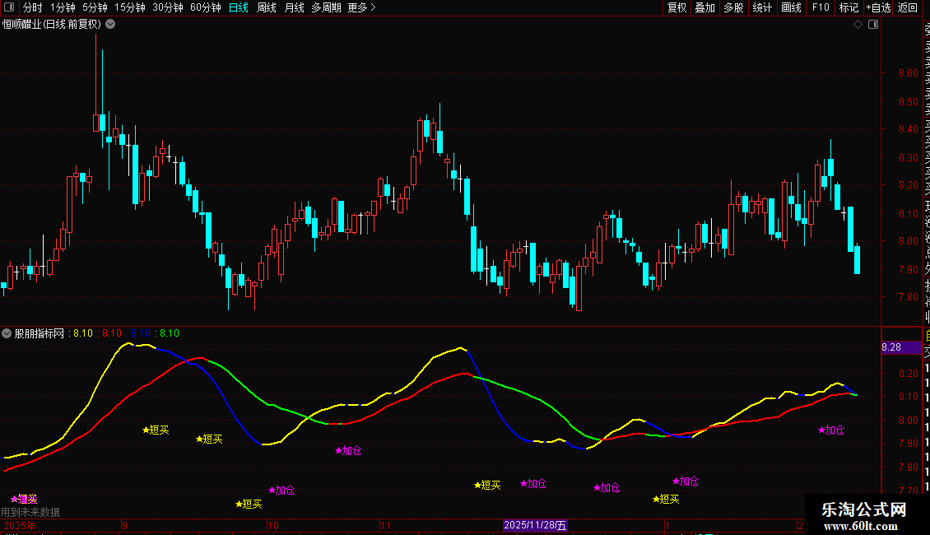Toggle the left sidebar panel icon
930x535 pixels.
coord(9,7)
